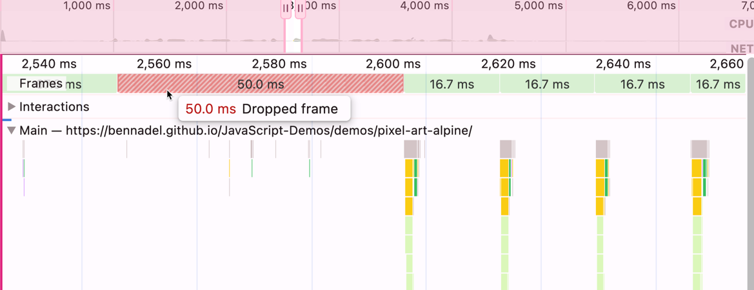
Task: Select the first large gray task block in Main
Action: [x=410, y=149]
